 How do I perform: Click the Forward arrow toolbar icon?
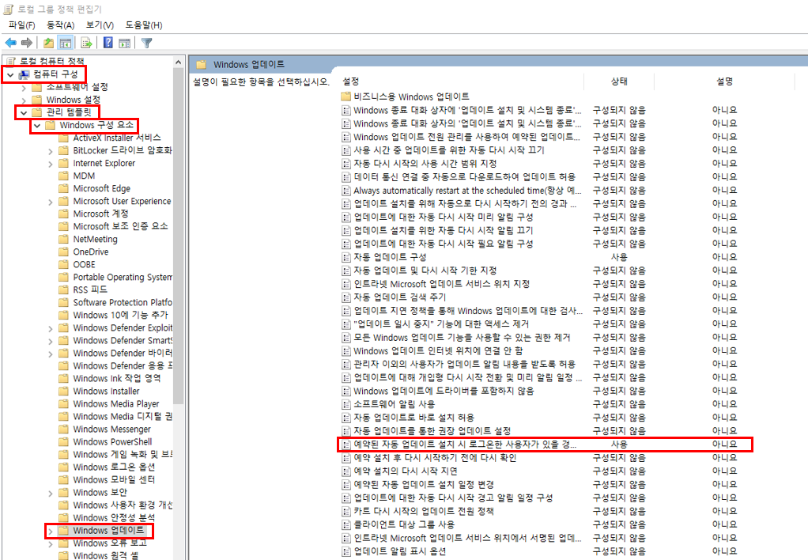click(x=27, y=43)
